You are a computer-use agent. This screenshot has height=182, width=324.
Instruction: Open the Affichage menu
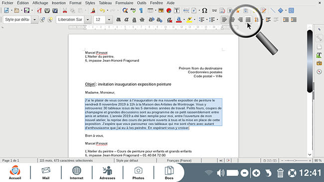[40, 3]
